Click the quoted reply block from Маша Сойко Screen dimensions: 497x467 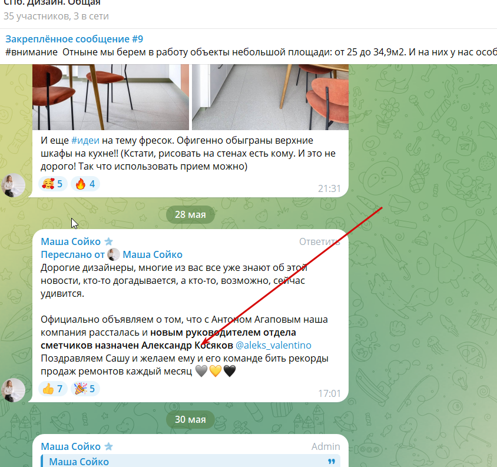pos(190,461)
